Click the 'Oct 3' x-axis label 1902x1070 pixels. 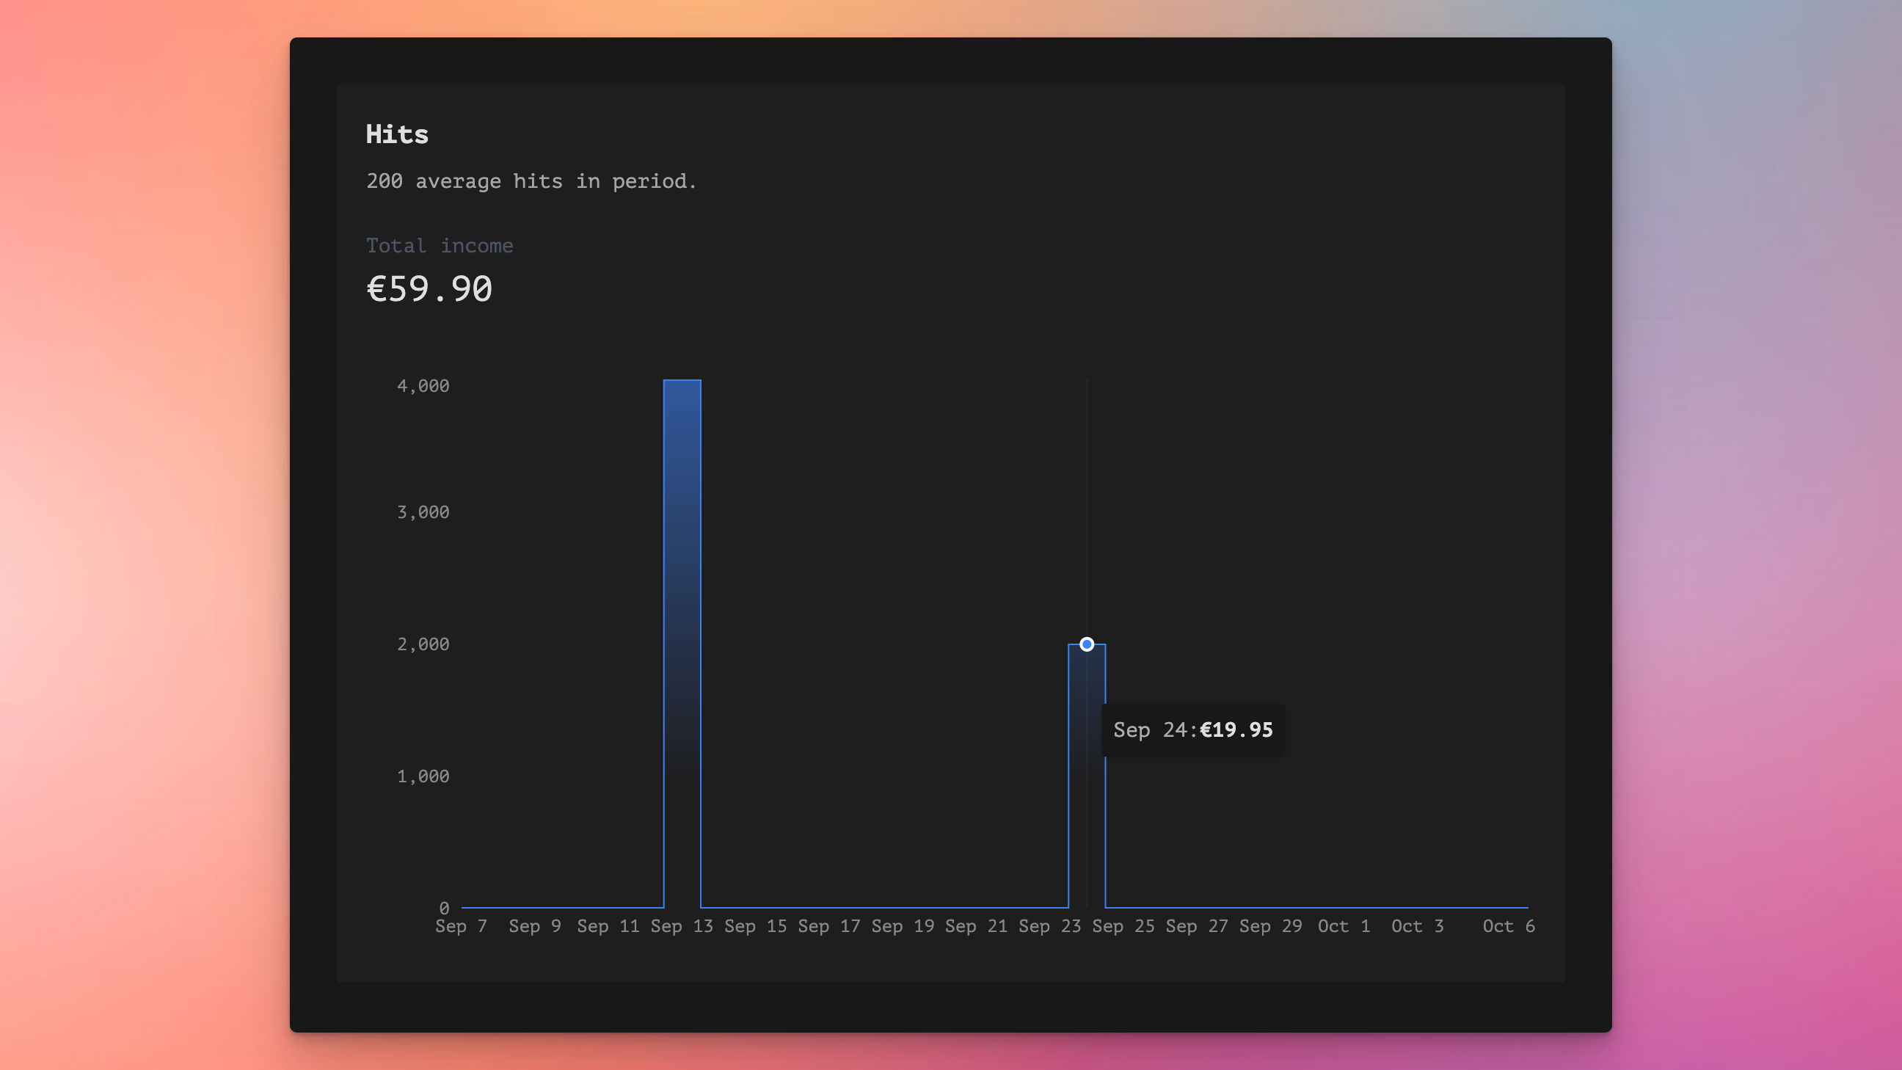click(x=1418, y=926)
